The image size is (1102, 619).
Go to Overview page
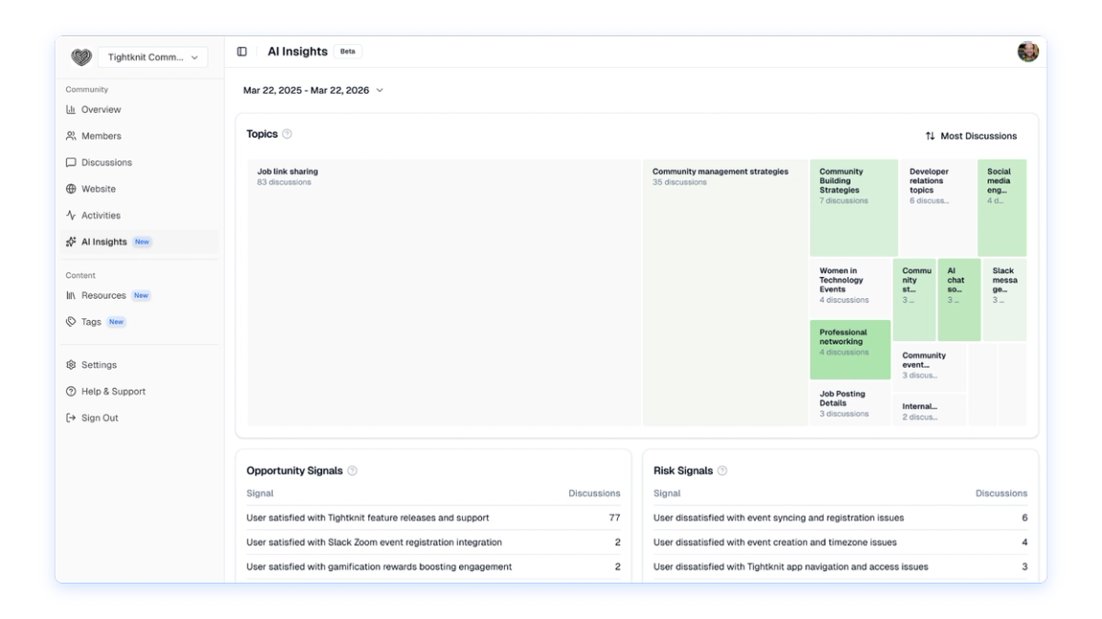tap(139, 110)
